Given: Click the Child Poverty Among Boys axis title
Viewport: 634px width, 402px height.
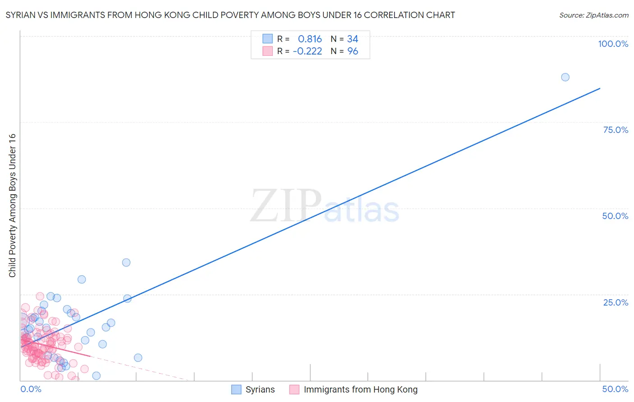Looking at the screenshot, I should pos(12,206).
